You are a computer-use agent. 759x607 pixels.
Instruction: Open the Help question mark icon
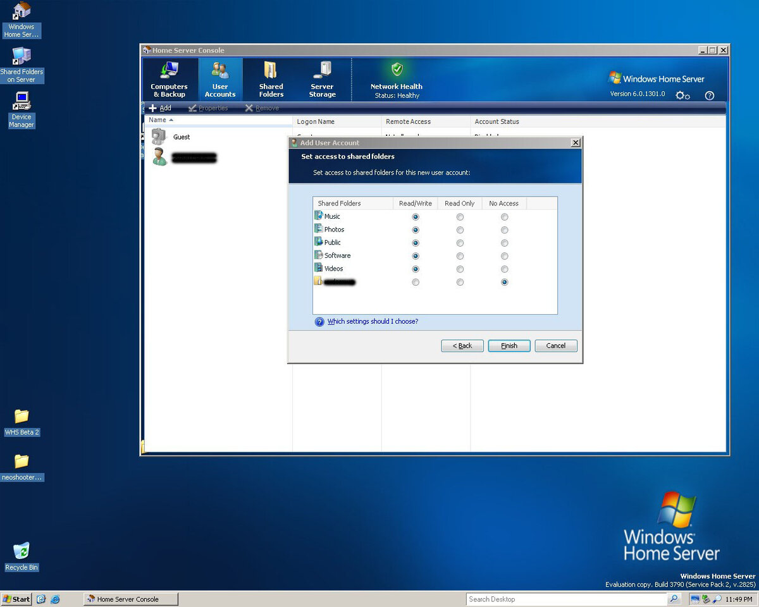(x=709, y=95)
